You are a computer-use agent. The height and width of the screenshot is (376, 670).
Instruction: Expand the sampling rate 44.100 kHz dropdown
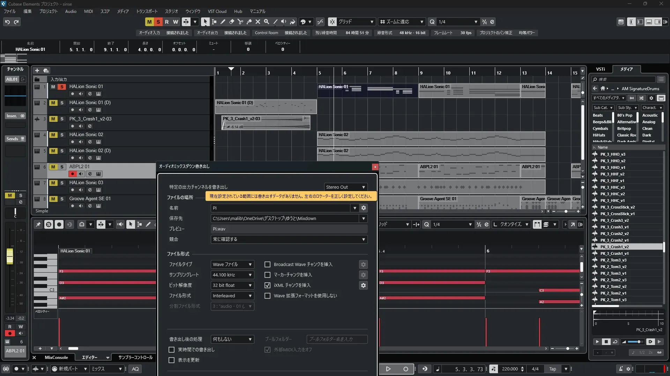(x=232, y=275)
